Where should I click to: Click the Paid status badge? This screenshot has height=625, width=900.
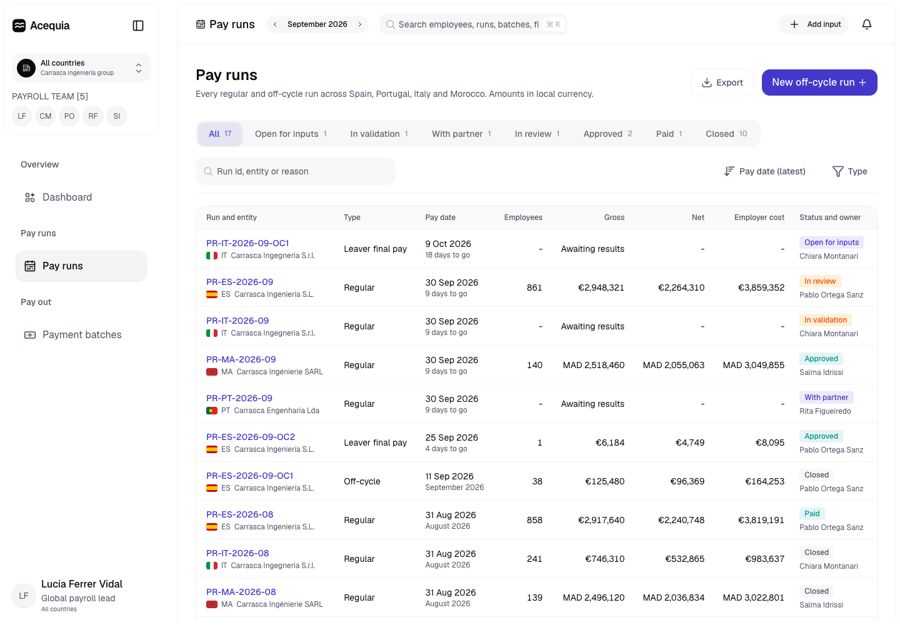pyautogui.click(x=812, y=514)
